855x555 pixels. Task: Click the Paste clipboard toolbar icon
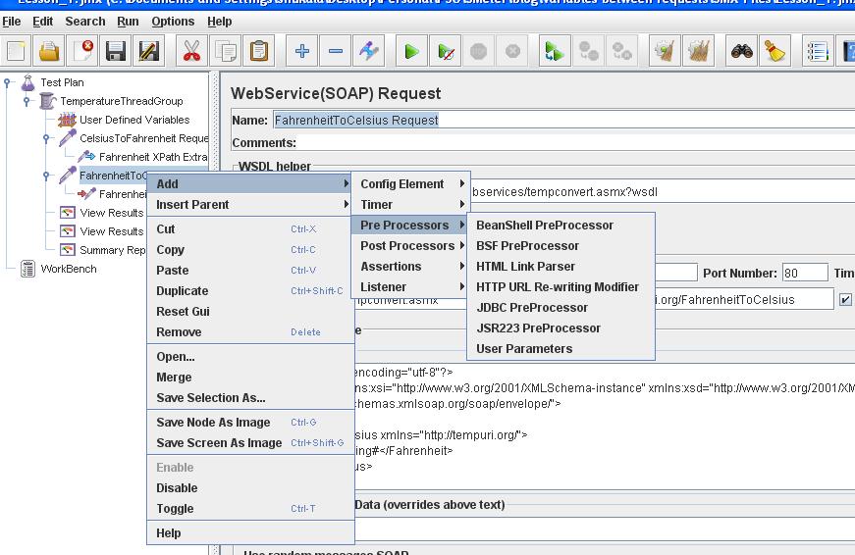coord(258,51)
